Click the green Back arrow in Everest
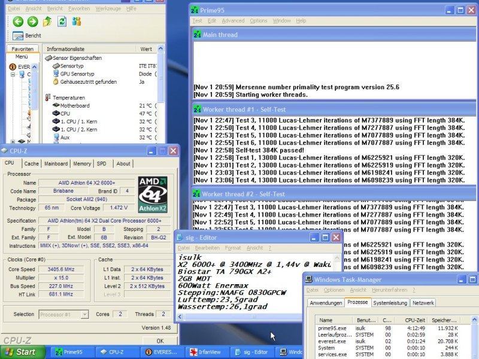This screenshot has width=479, height=359. [18, 22]
